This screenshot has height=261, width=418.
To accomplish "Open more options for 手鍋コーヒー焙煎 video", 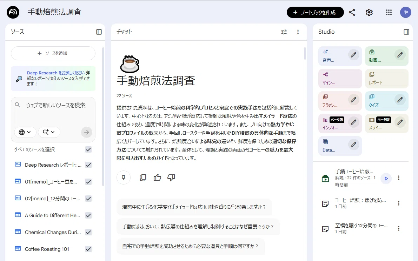I will 399,178.
